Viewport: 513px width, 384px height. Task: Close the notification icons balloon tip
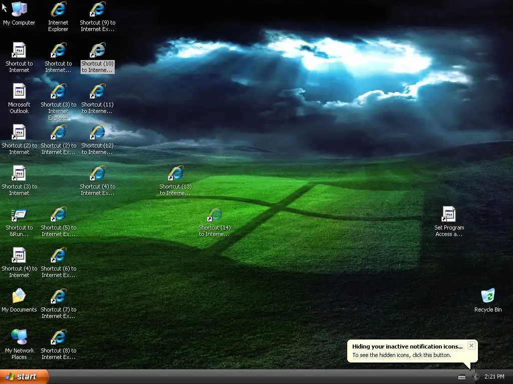point(471,345)
